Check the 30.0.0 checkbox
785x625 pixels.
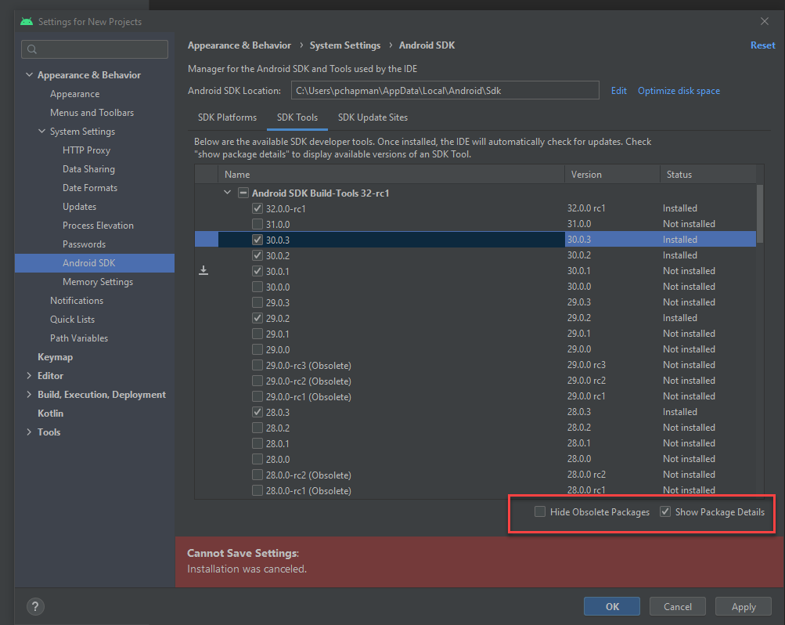click(x=257, y=287)
